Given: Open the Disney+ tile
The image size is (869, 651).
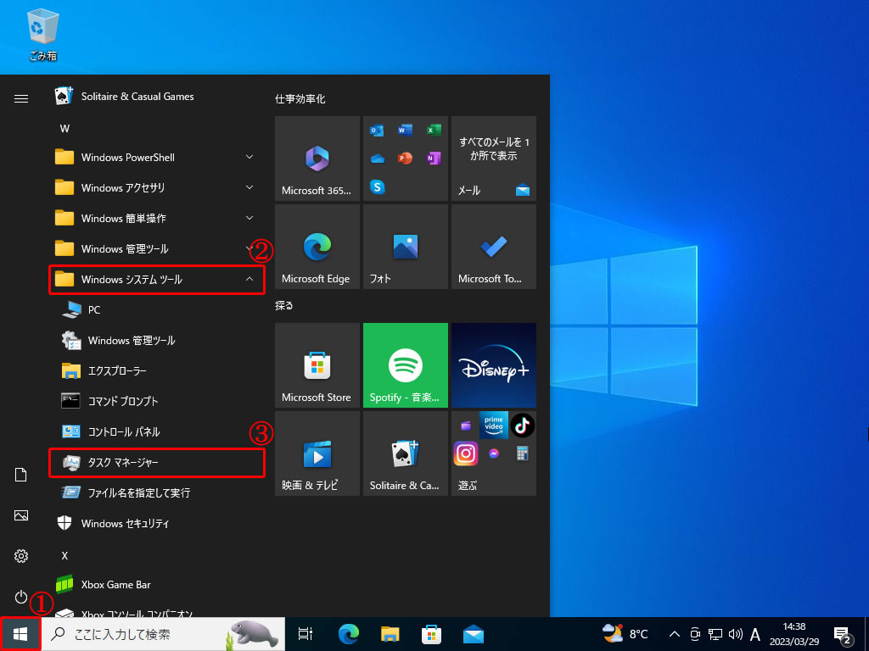Looking at the screenshot, I should (494, 365).
